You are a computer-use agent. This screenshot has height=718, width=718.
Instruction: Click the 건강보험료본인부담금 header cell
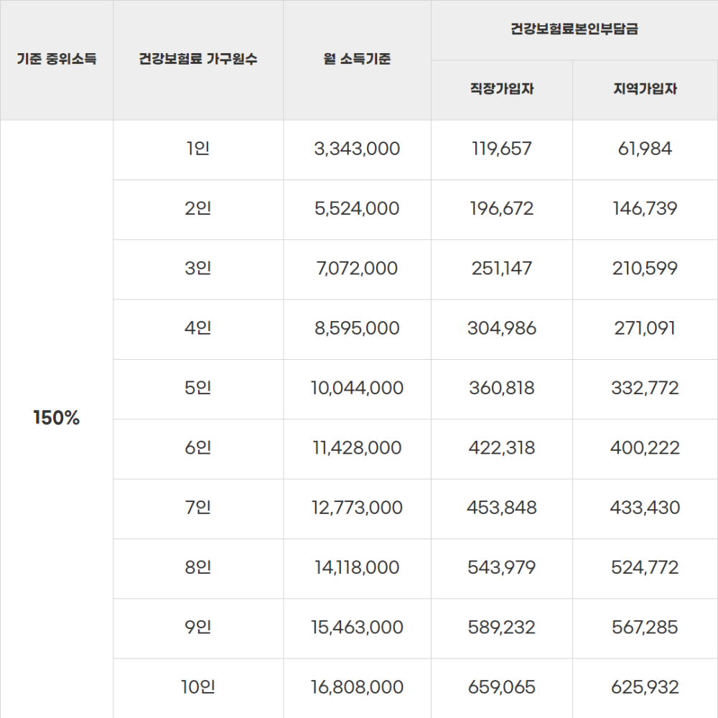pyautogui.click(x=574, y=29)
